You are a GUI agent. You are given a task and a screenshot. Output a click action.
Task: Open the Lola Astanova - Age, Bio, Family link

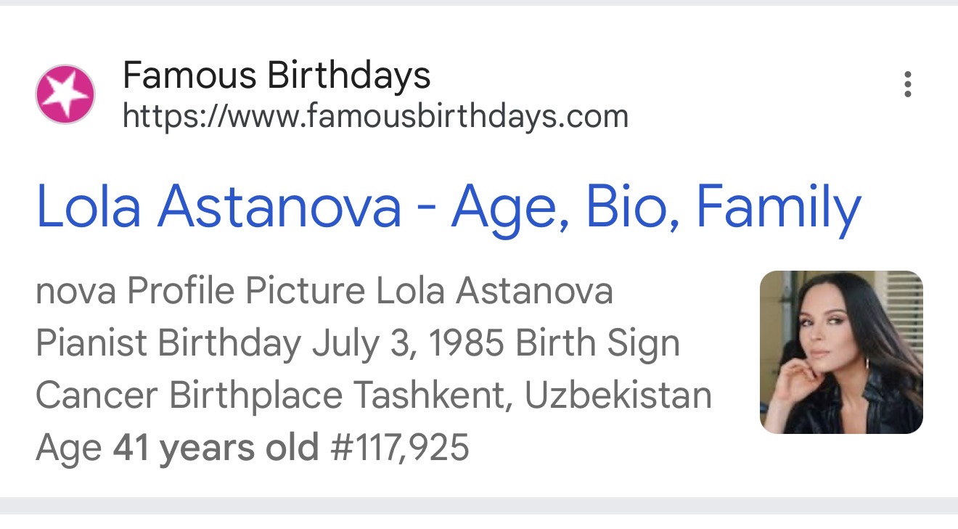tap(449, 208)
